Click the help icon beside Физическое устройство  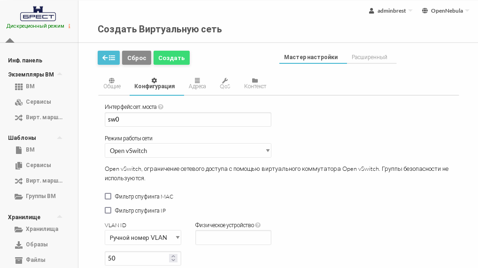point(258,225)
